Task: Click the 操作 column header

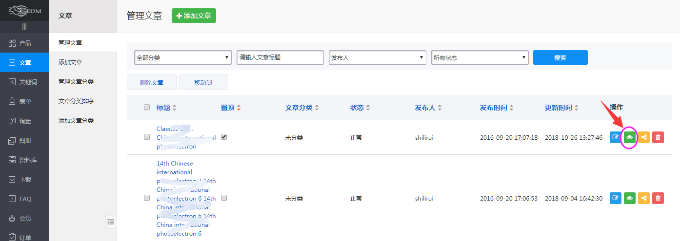Action: coord(617,107)
